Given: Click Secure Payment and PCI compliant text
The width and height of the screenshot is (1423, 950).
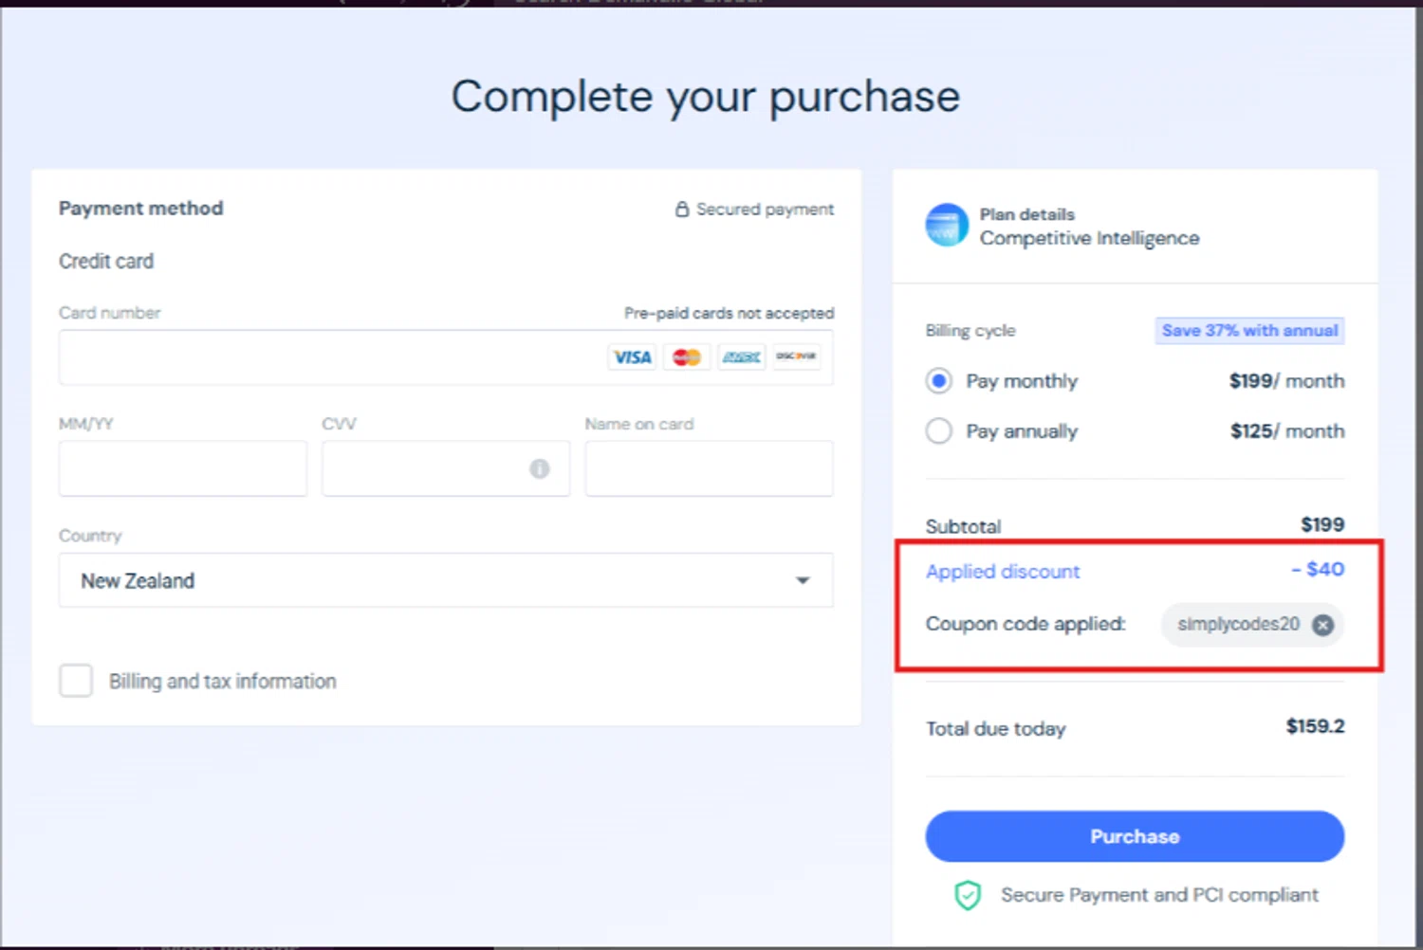Looking at the screenshot, I should click(1159, 895).
